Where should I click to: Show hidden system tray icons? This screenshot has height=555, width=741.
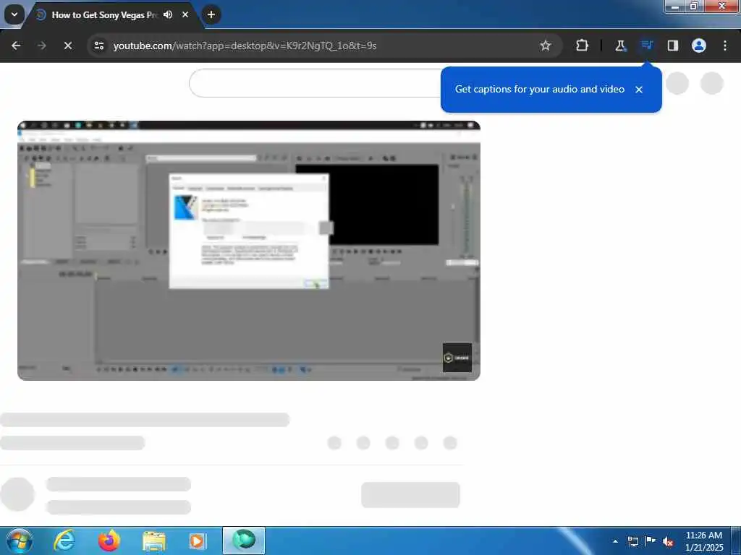(x=615, y=541)
